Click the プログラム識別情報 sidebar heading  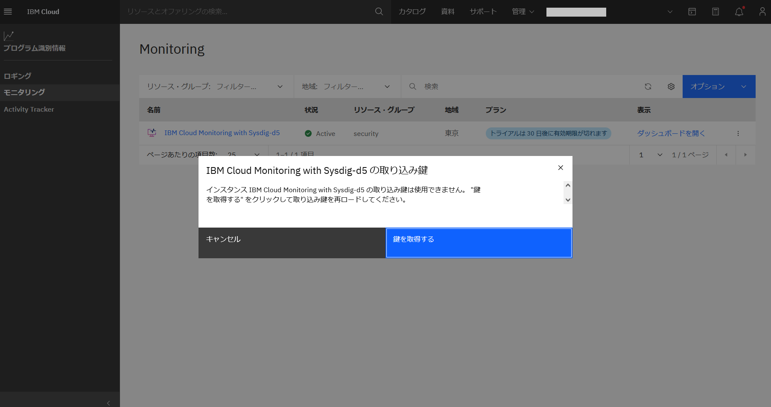(35, 48)
